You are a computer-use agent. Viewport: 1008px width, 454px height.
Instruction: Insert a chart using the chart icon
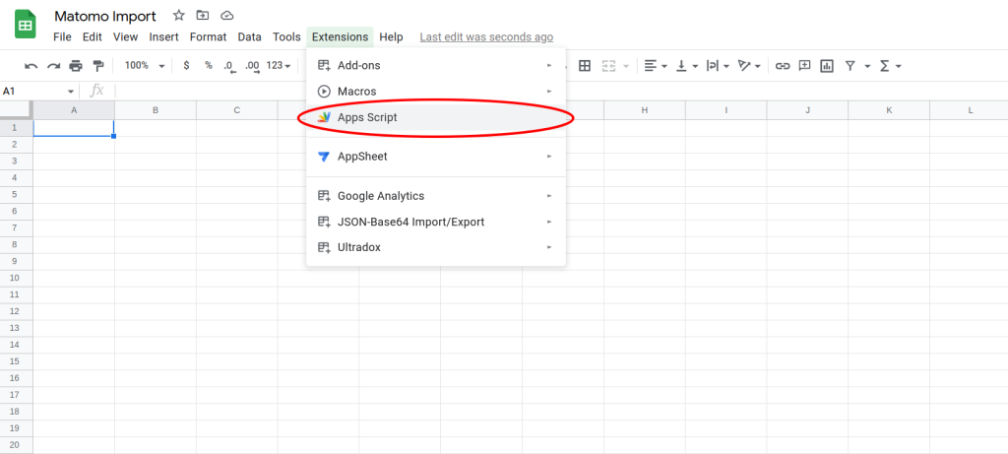coord(826,66)
